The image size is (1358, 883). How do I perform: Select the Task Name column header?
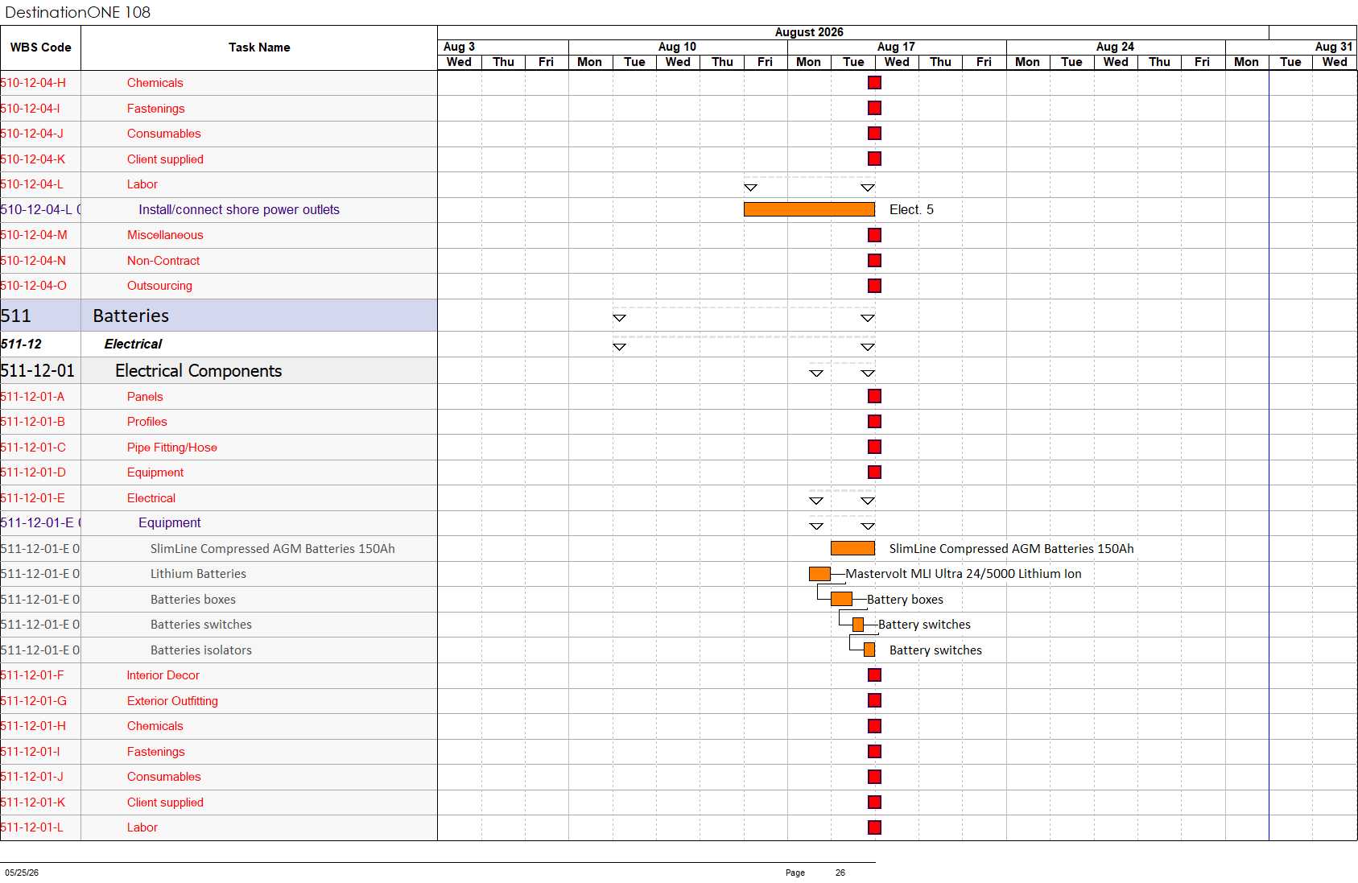259,47
